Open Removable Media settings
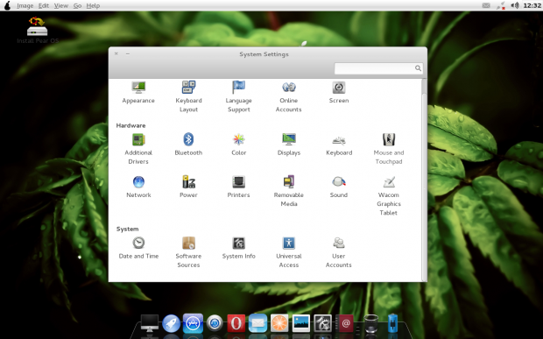 [289, 191]
